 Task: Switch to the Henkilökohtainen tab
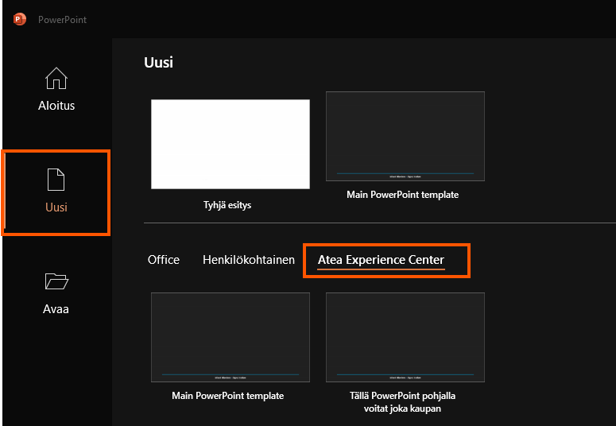[x=249, y=260]
